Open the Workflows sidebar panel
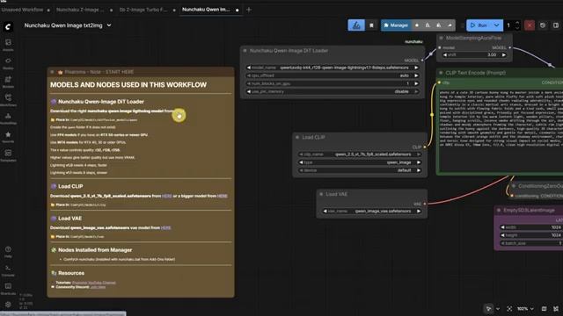 click(8, 100)
